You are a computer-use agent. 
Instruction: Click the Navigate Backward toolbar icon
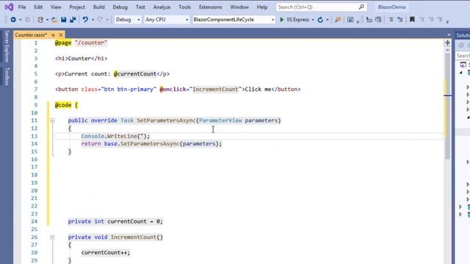click(x=13, y=20)
